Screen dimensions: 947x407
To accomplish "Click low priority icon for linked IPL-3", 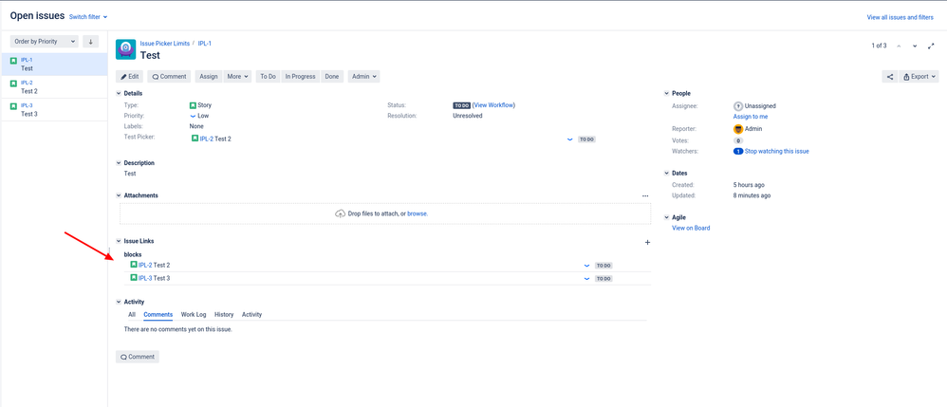I will [586, 279].
